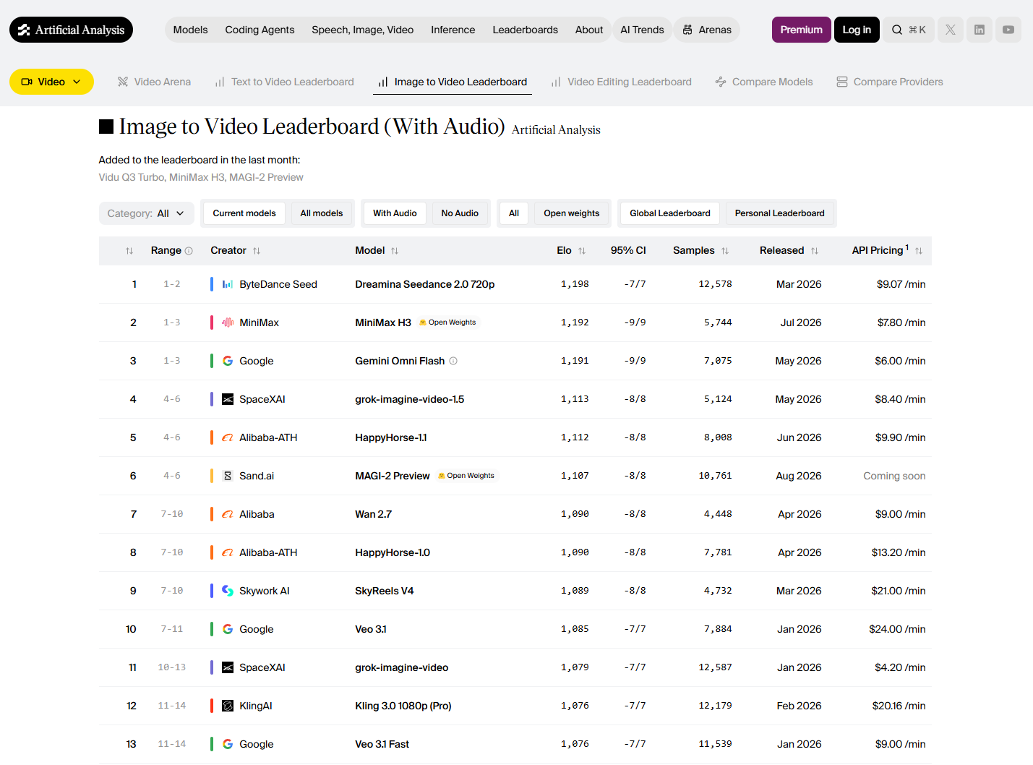
Task: Open the HappyHorse-1.1 model link
Action: point(391,437)
